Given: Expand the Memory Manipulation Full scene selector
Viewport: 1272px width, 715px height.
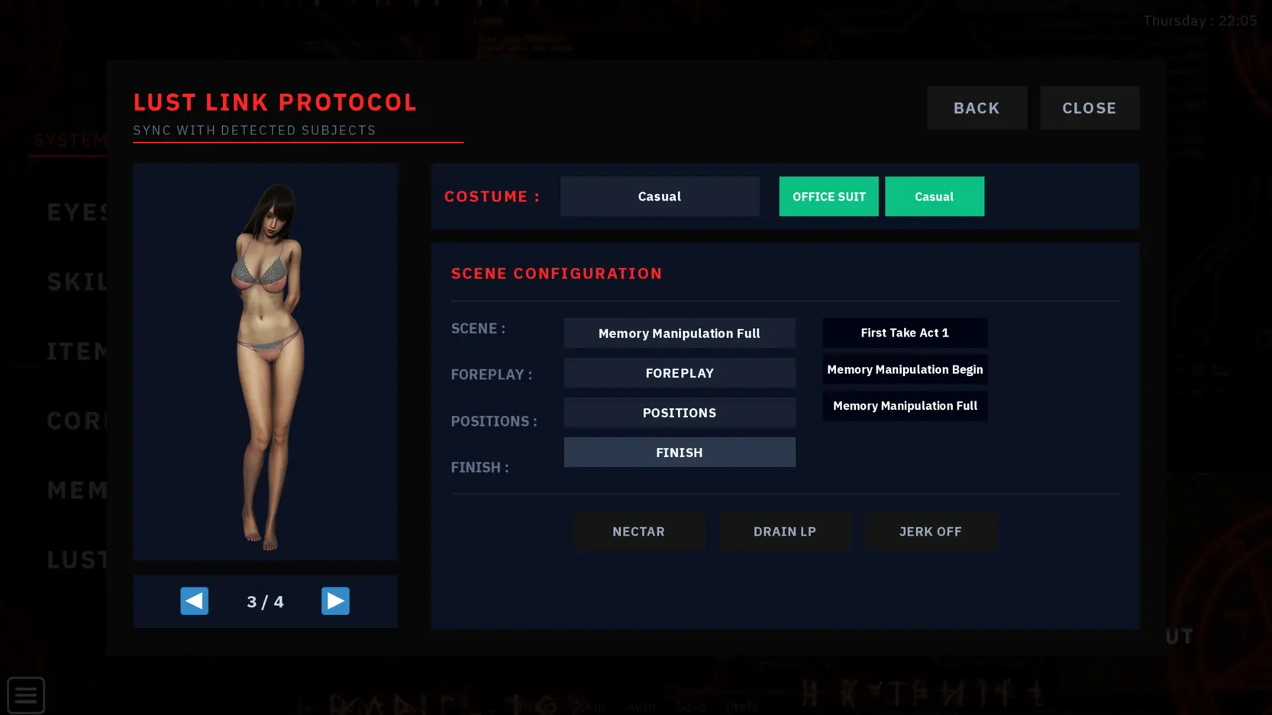Looking at the screenshot, I should (679, 333).
